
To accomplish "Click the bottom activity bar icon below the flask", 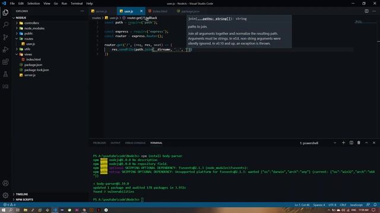I will tap(5, 86).
